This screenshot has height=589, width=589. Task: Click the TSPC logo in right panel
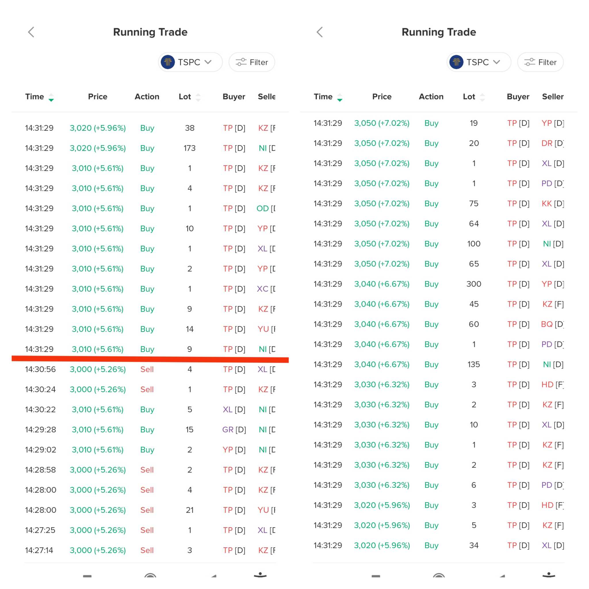click(456, 62)
